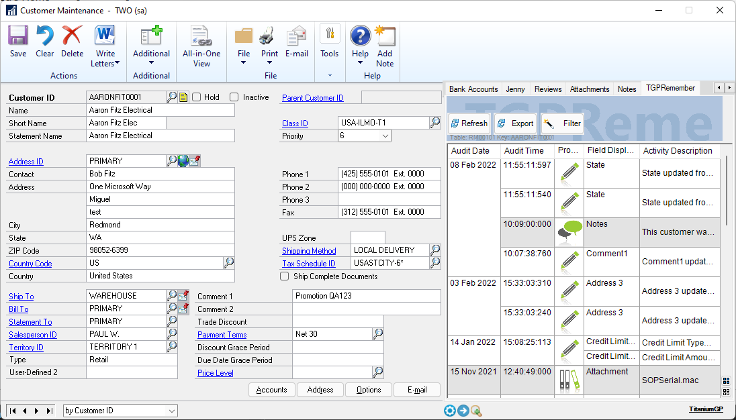Toggle the Inactive checkbox

tap(234, 97)
